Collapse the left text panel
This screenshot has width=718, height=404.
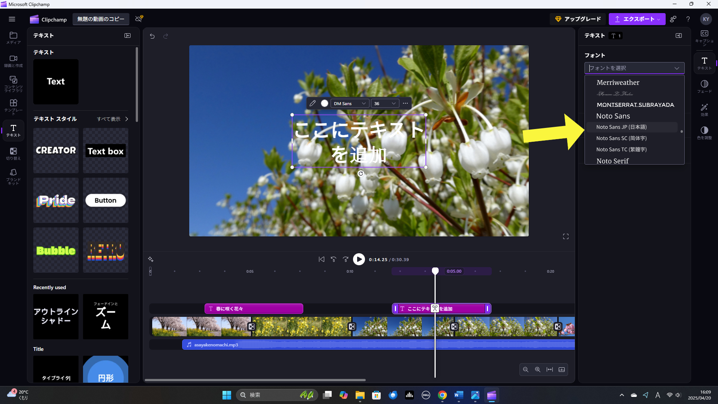[x=128, y=36]
